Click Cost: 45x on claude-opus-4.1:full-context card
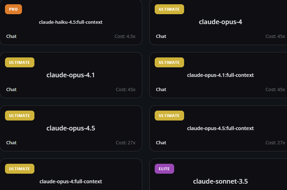The width and height of the screenshot is (287, 190). (275, 89)
